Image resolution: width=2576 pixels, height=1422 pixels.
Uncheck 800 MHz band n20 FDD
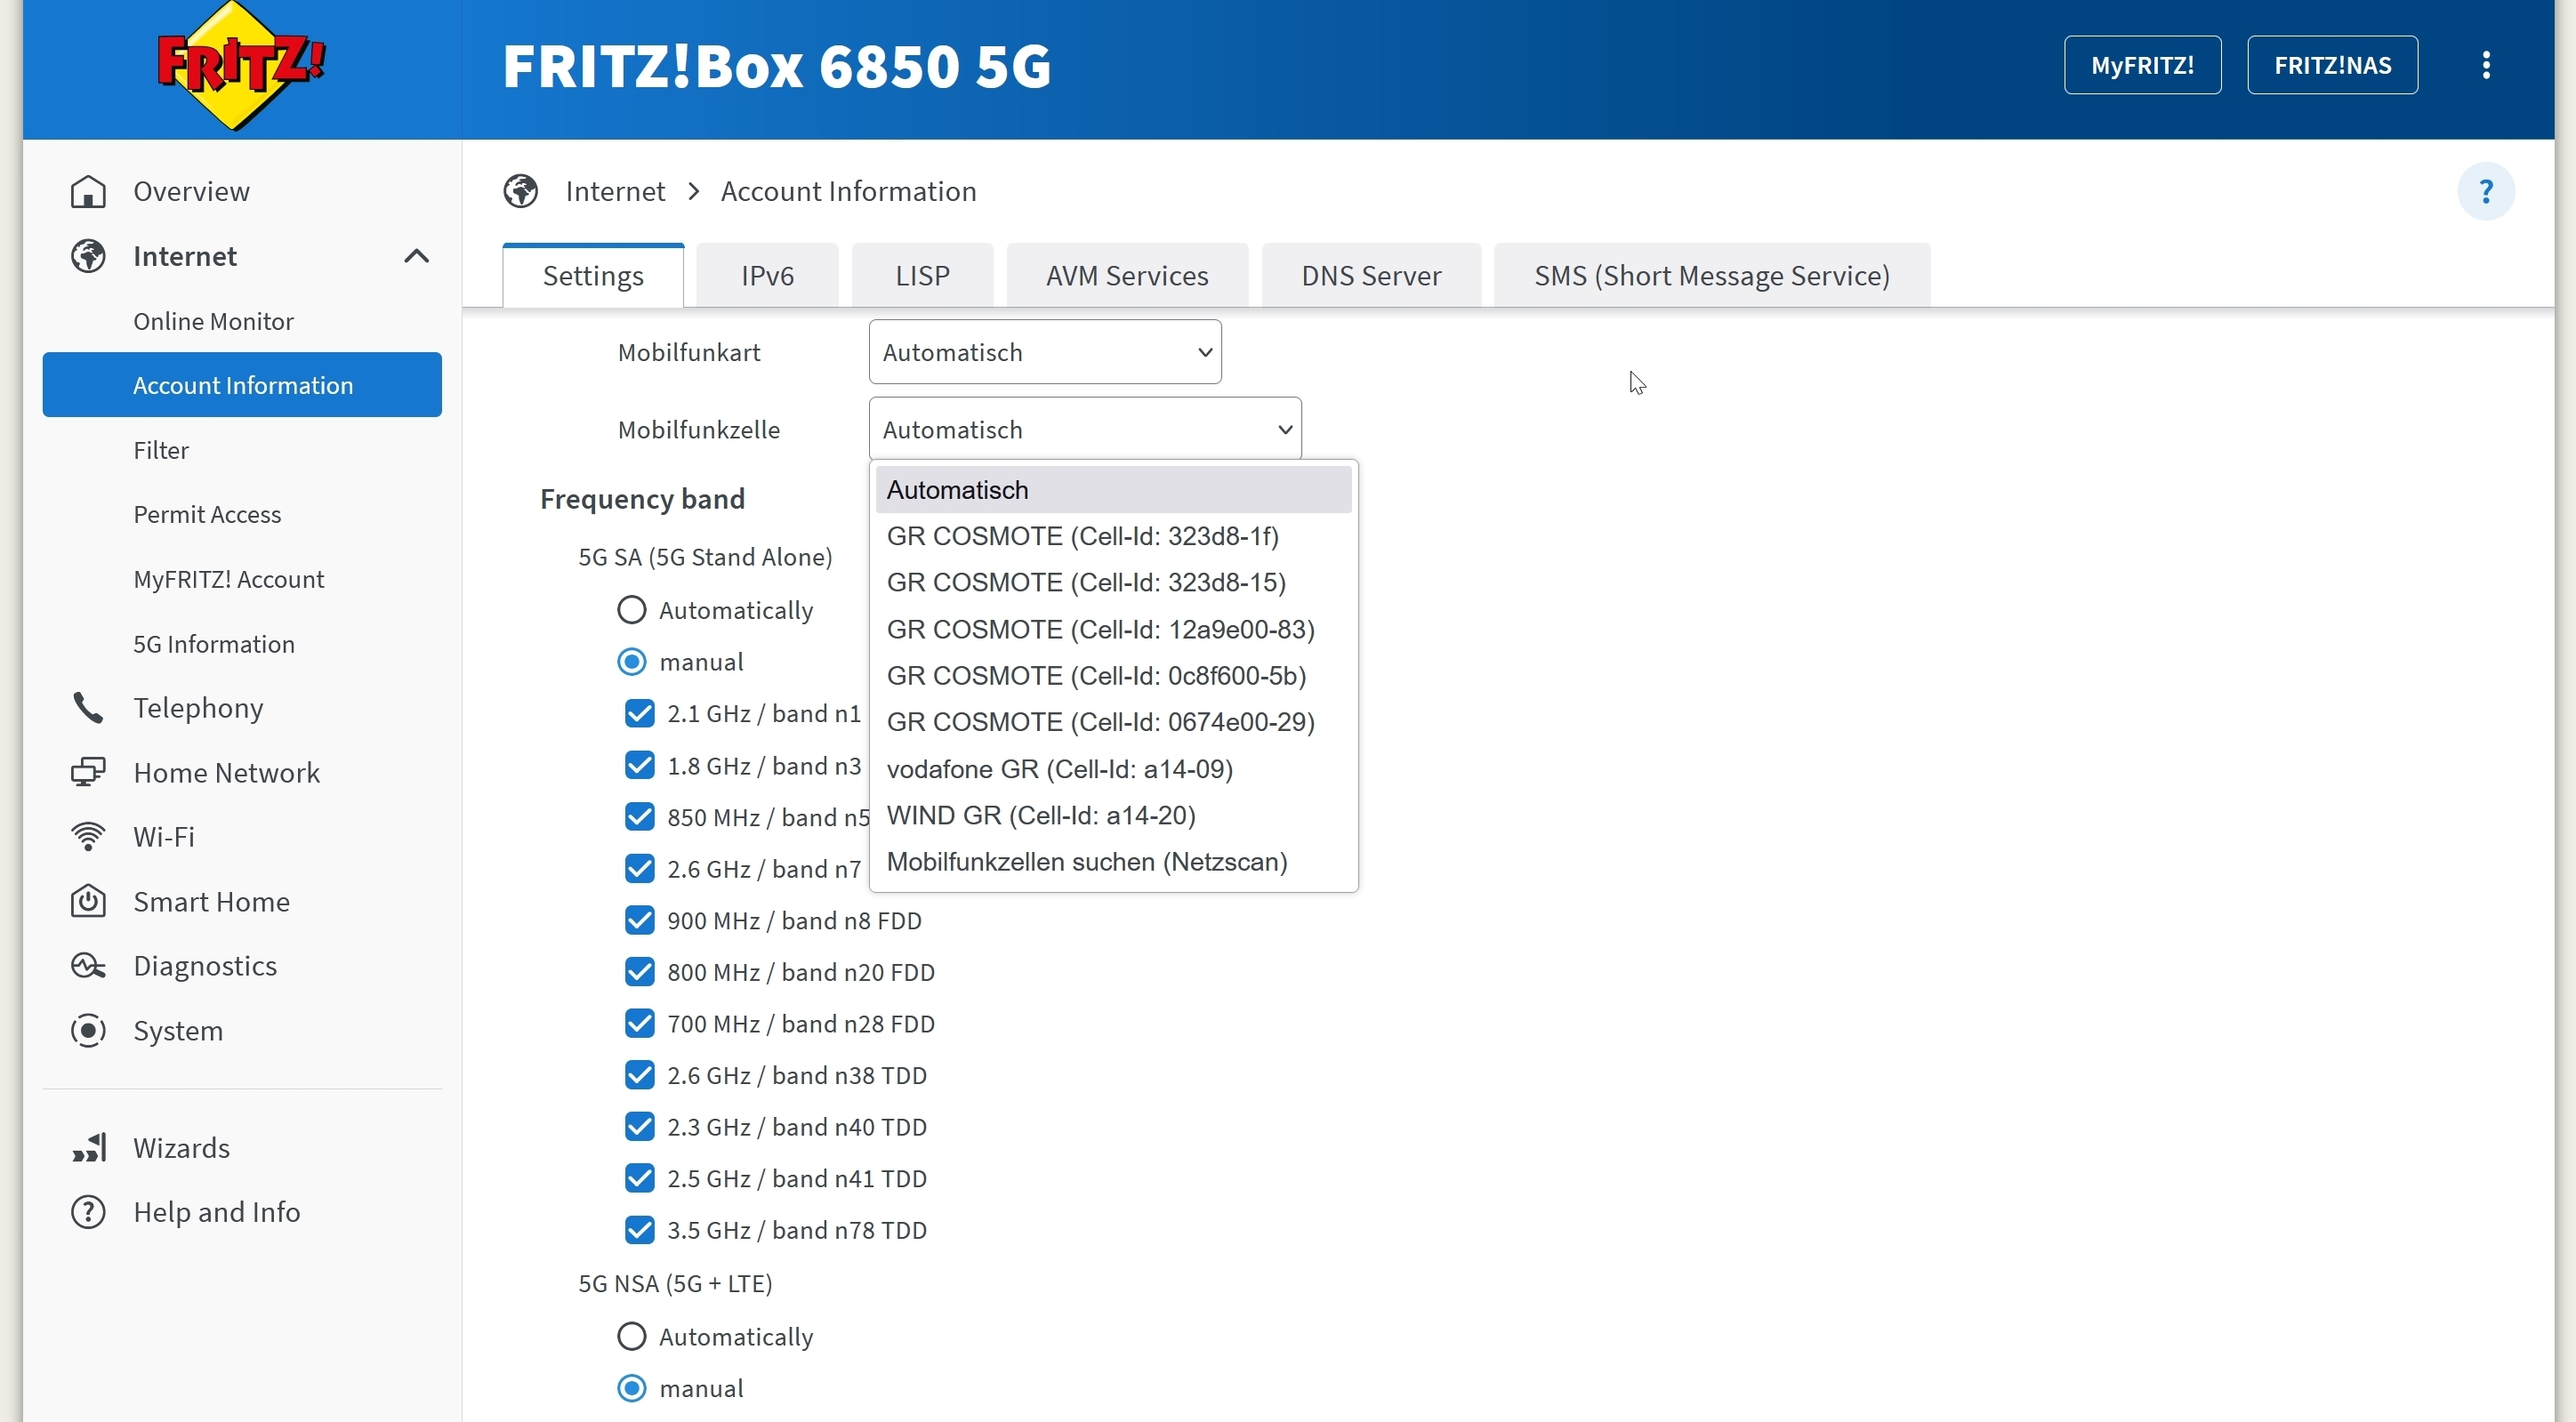coord(639,972)
